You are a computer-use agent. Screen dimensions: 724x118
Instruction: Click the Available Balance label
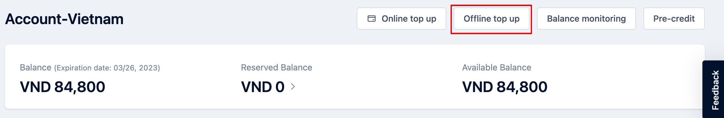(x=497, y=67)
